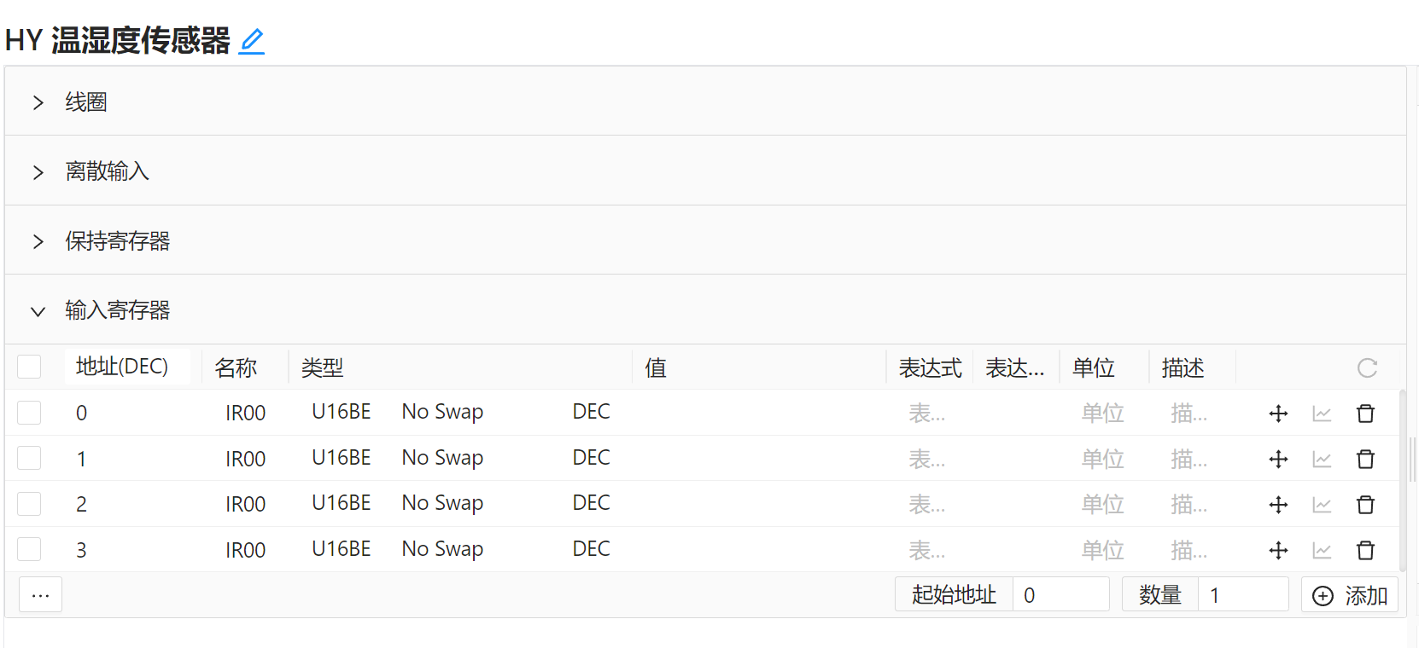The width and height of the screenshot is (1419, 648).
Task: Click the move handle icon for address 0
Action: (x=1278, y=414)
